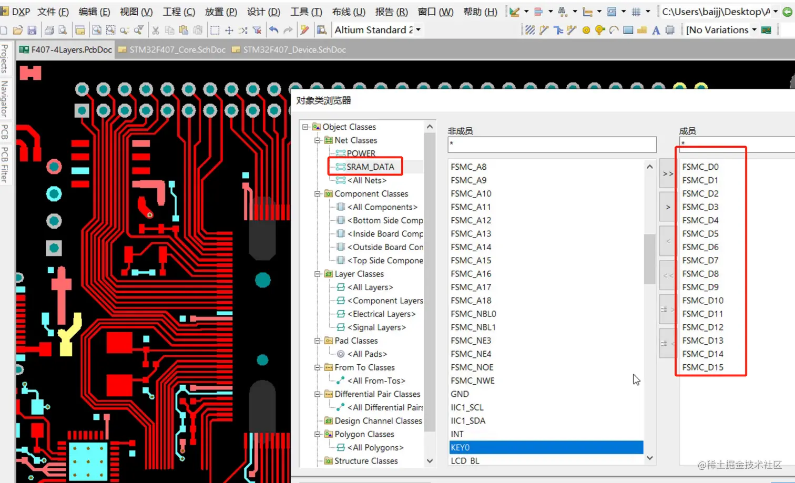Open the file path dropdown arrow

point(775,12)
